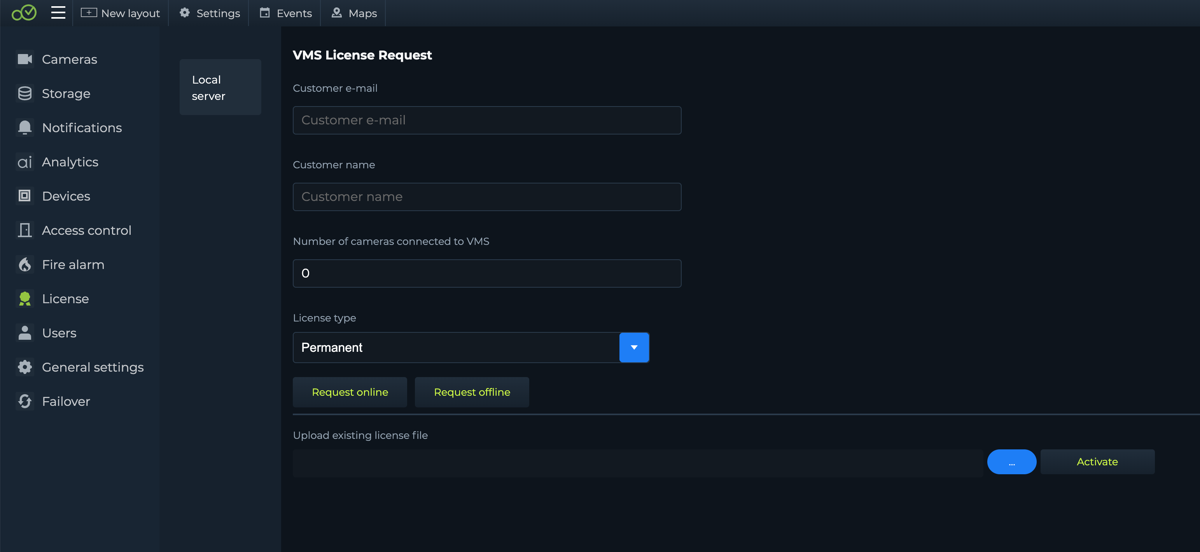Open the Access control door icon
1200x552 pixels.
(24, 230)
